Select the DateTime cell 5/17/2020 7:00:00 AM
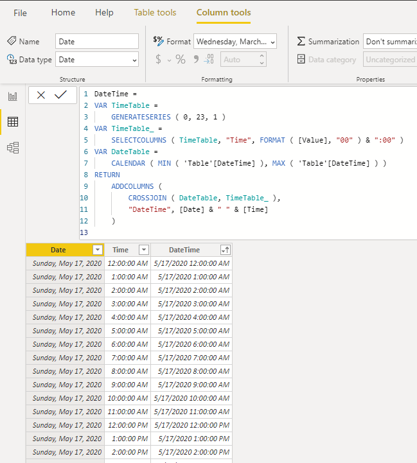This screenshot has width=417, height=463. click(191, 358)
